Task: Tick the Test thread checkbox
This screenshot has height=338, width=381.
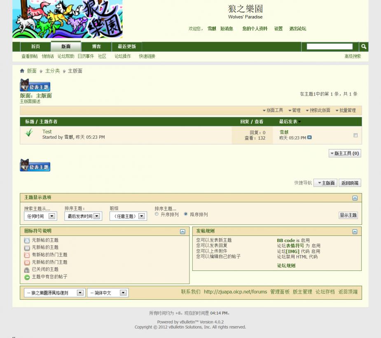Action: tap(355, 135)
